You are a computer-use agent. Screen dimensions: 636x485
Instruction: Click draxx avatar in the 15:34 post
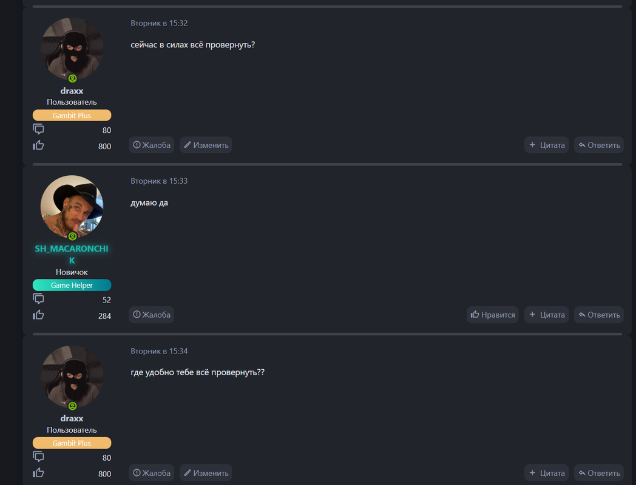pos(72,377)
